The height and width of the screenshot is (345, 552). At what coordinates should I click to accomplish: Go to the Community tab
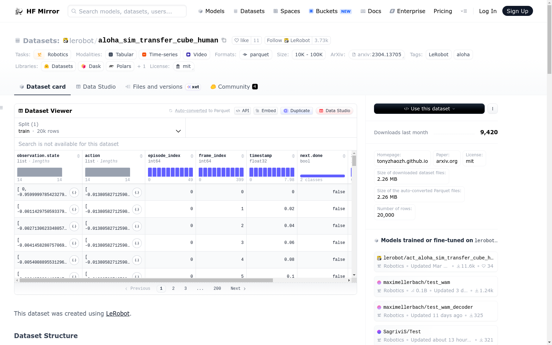tap(234, 87)
